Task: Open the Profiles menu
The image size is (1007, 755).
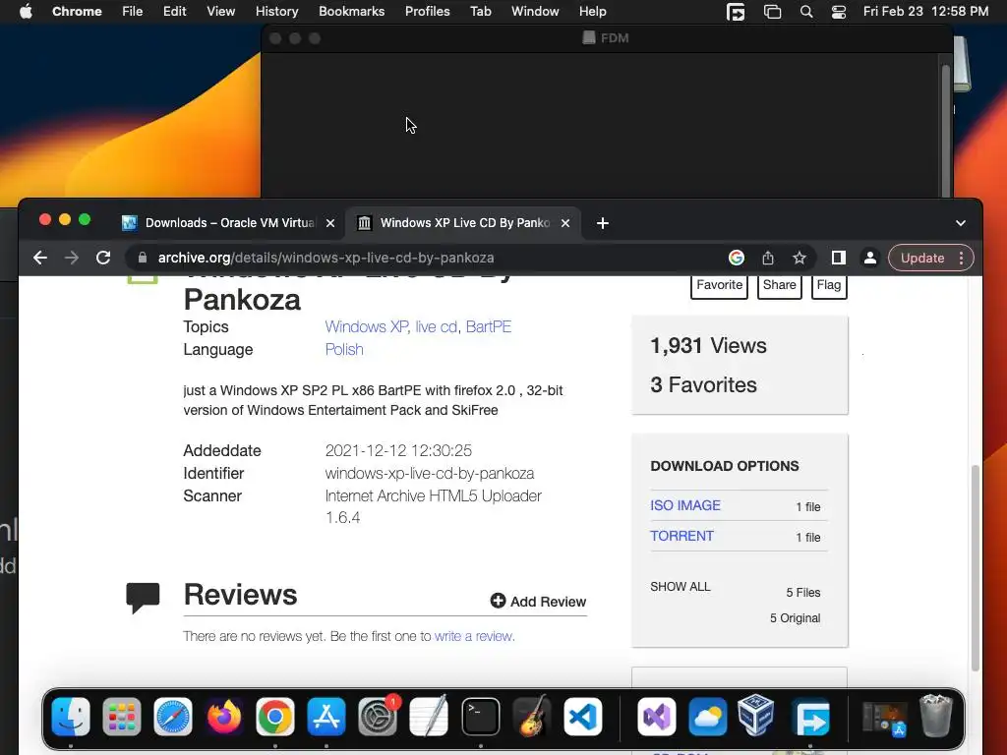Action: (x=427, y=12)
